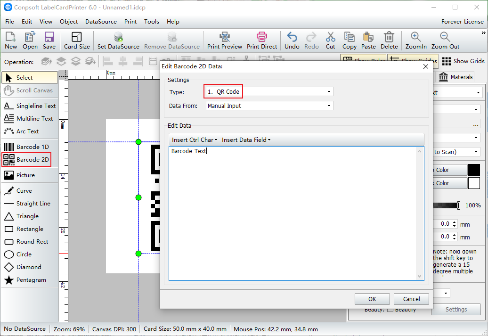
Task: Switch to the Materials tab
Action: (x=456, y=77)
